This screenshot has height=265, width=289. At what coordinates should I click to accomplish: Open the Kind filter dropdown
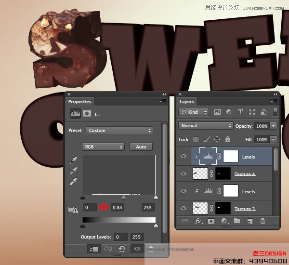194,112
